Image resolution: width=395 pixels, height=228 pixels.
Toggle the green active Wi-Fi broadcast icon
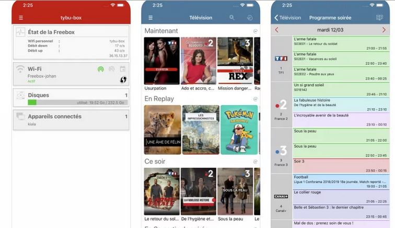pos(100,69)
